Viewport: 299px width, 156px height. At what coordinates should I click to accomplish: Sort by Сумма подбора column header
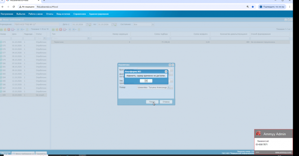point(150,34)
